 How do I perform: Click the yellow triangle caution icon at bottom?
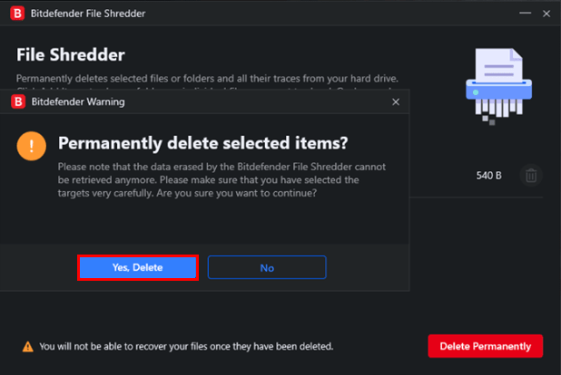point(28,347)
